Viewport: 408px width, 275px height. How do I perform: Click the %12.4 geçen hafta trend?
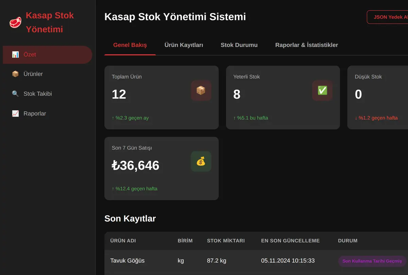click(x=135, y=189)
